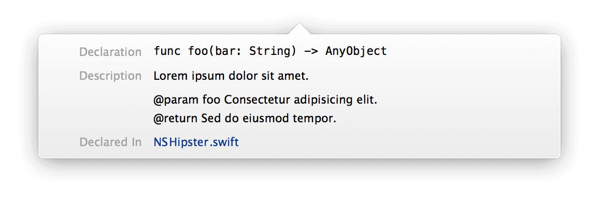Click the word 'foo' after @param
The image size is (599, 201).
pos(211,101)
